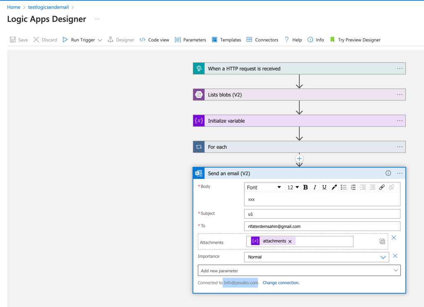This screenshot has height=307, width=424.
Task: Open the Connectors list
Action: (262, 40)
